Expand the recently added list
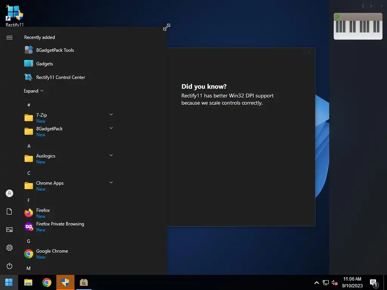 coord(34,91)
